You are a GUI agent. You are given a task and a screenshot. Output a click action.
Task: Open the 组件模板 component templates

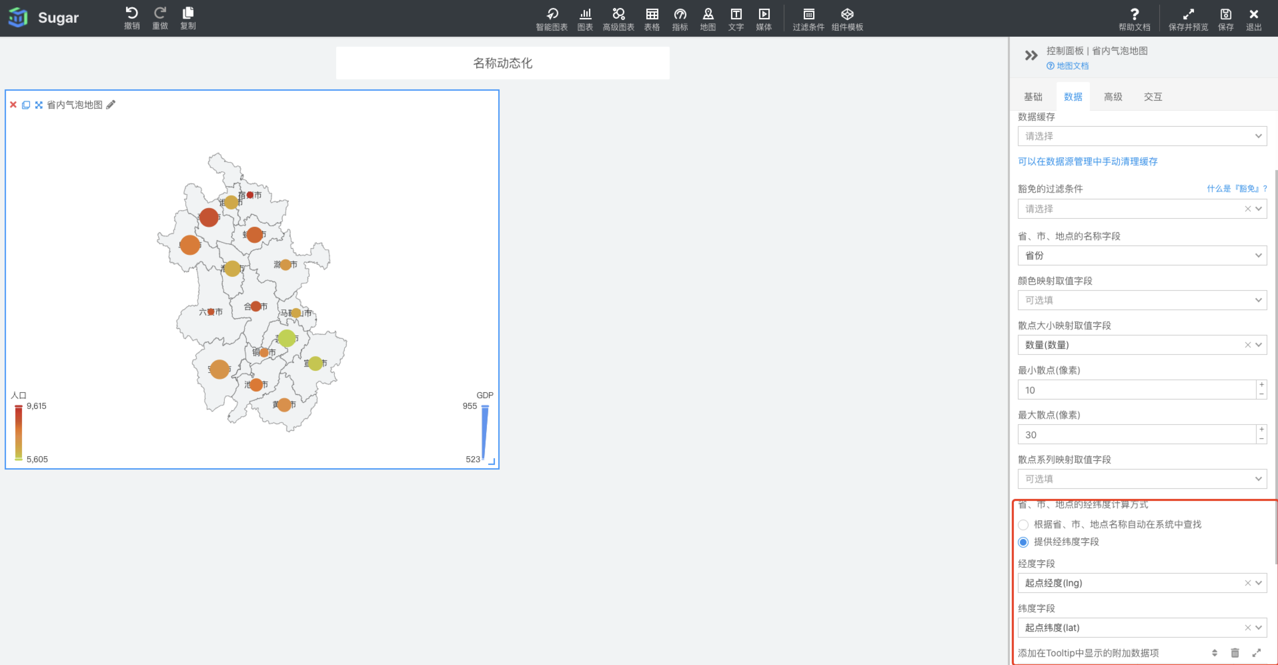click(847, 19)
